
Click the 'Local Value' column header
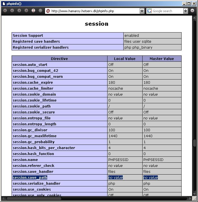pos(125,59)
